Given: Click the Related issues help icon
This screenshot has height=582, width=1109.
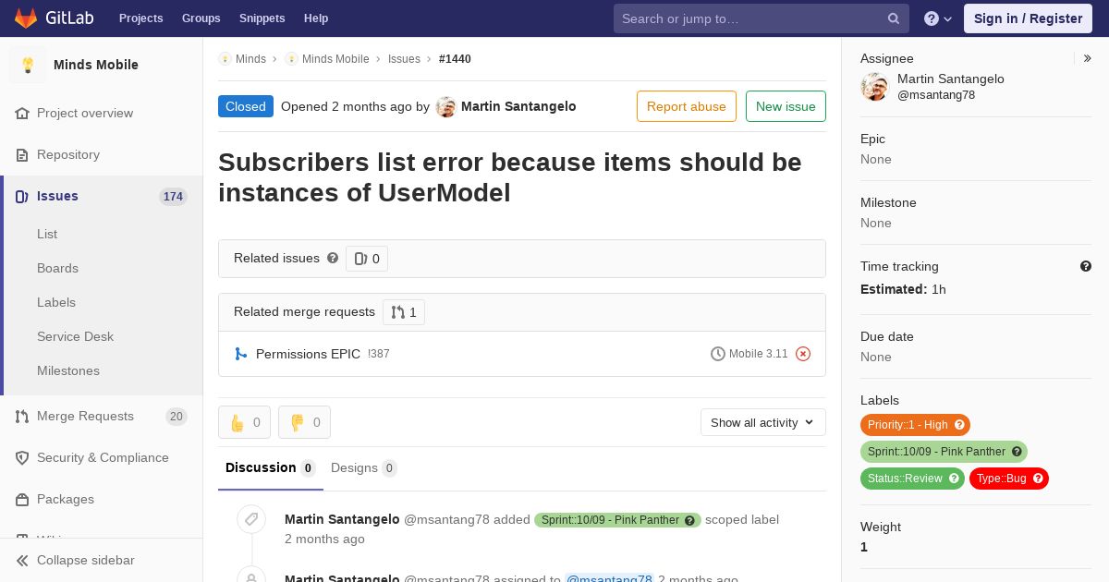Looking at the screenshot, I should pyautogui.click(x=333, y=258).
